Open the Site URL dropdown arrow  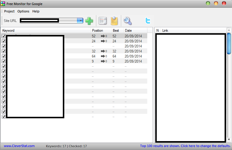(x=80, y=20)
